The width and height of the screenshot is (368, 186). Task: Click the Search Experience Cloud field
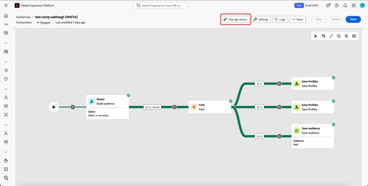160,5
